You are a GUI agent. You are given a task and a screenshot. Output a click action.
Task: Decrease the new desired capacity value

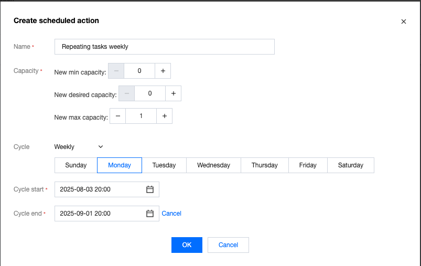[126, 93]
